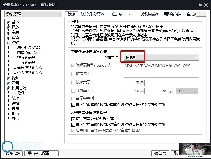Enable the 扩展名为 checkbox
The image size is (211, 159).
73,74
